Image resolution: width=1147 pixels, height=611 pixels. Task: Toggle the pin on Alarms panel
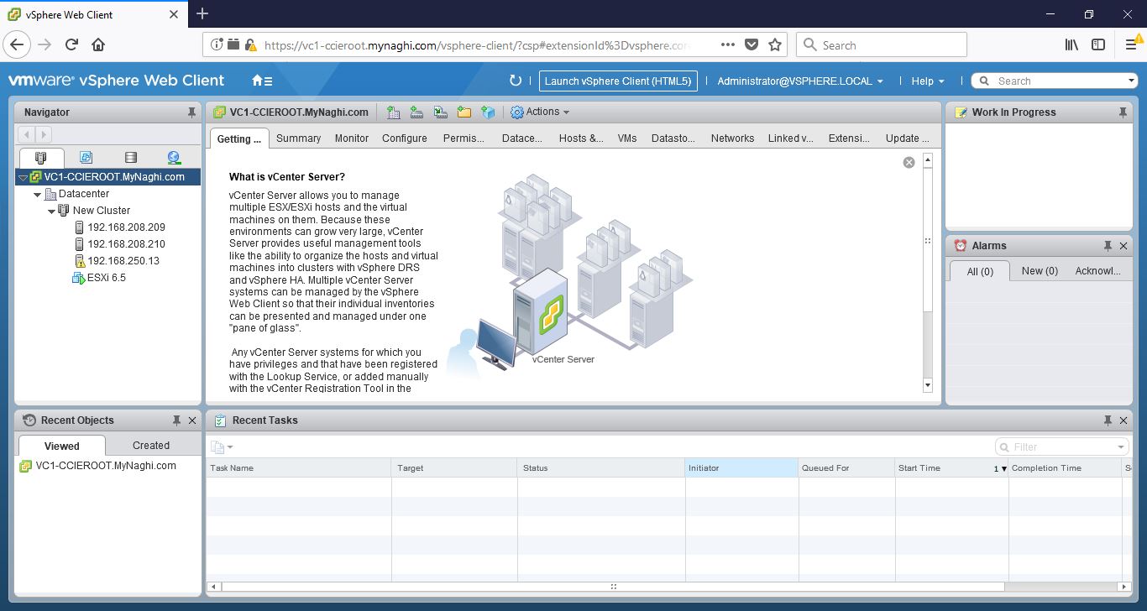click(1108, 246)
